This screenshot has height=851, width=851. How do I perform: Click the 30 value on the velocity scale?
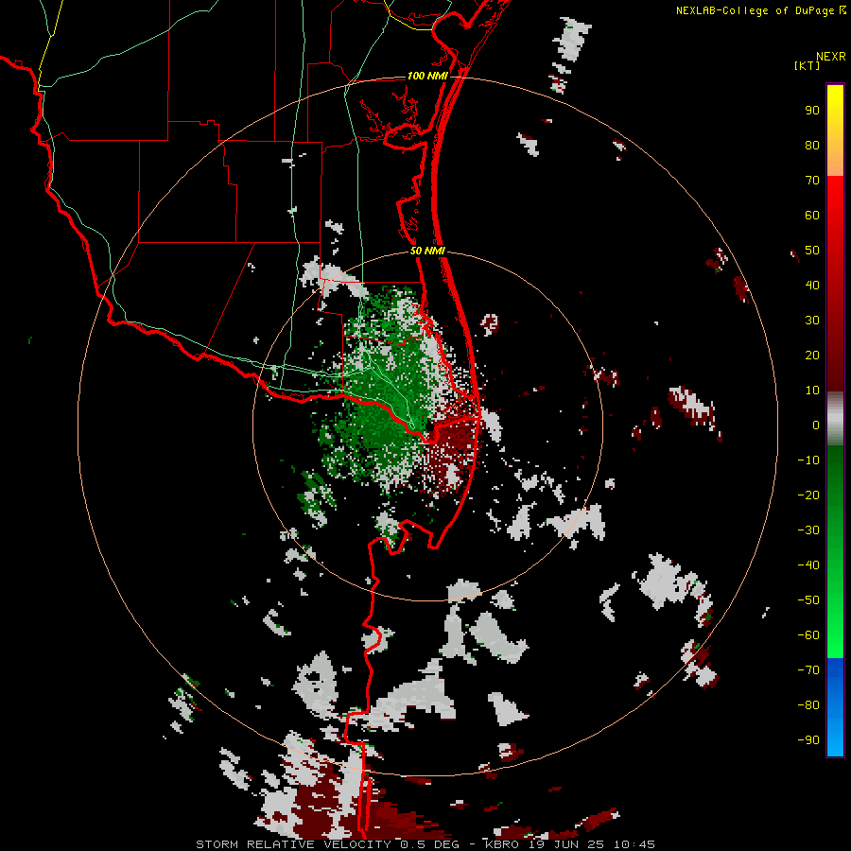pos(812,321)
